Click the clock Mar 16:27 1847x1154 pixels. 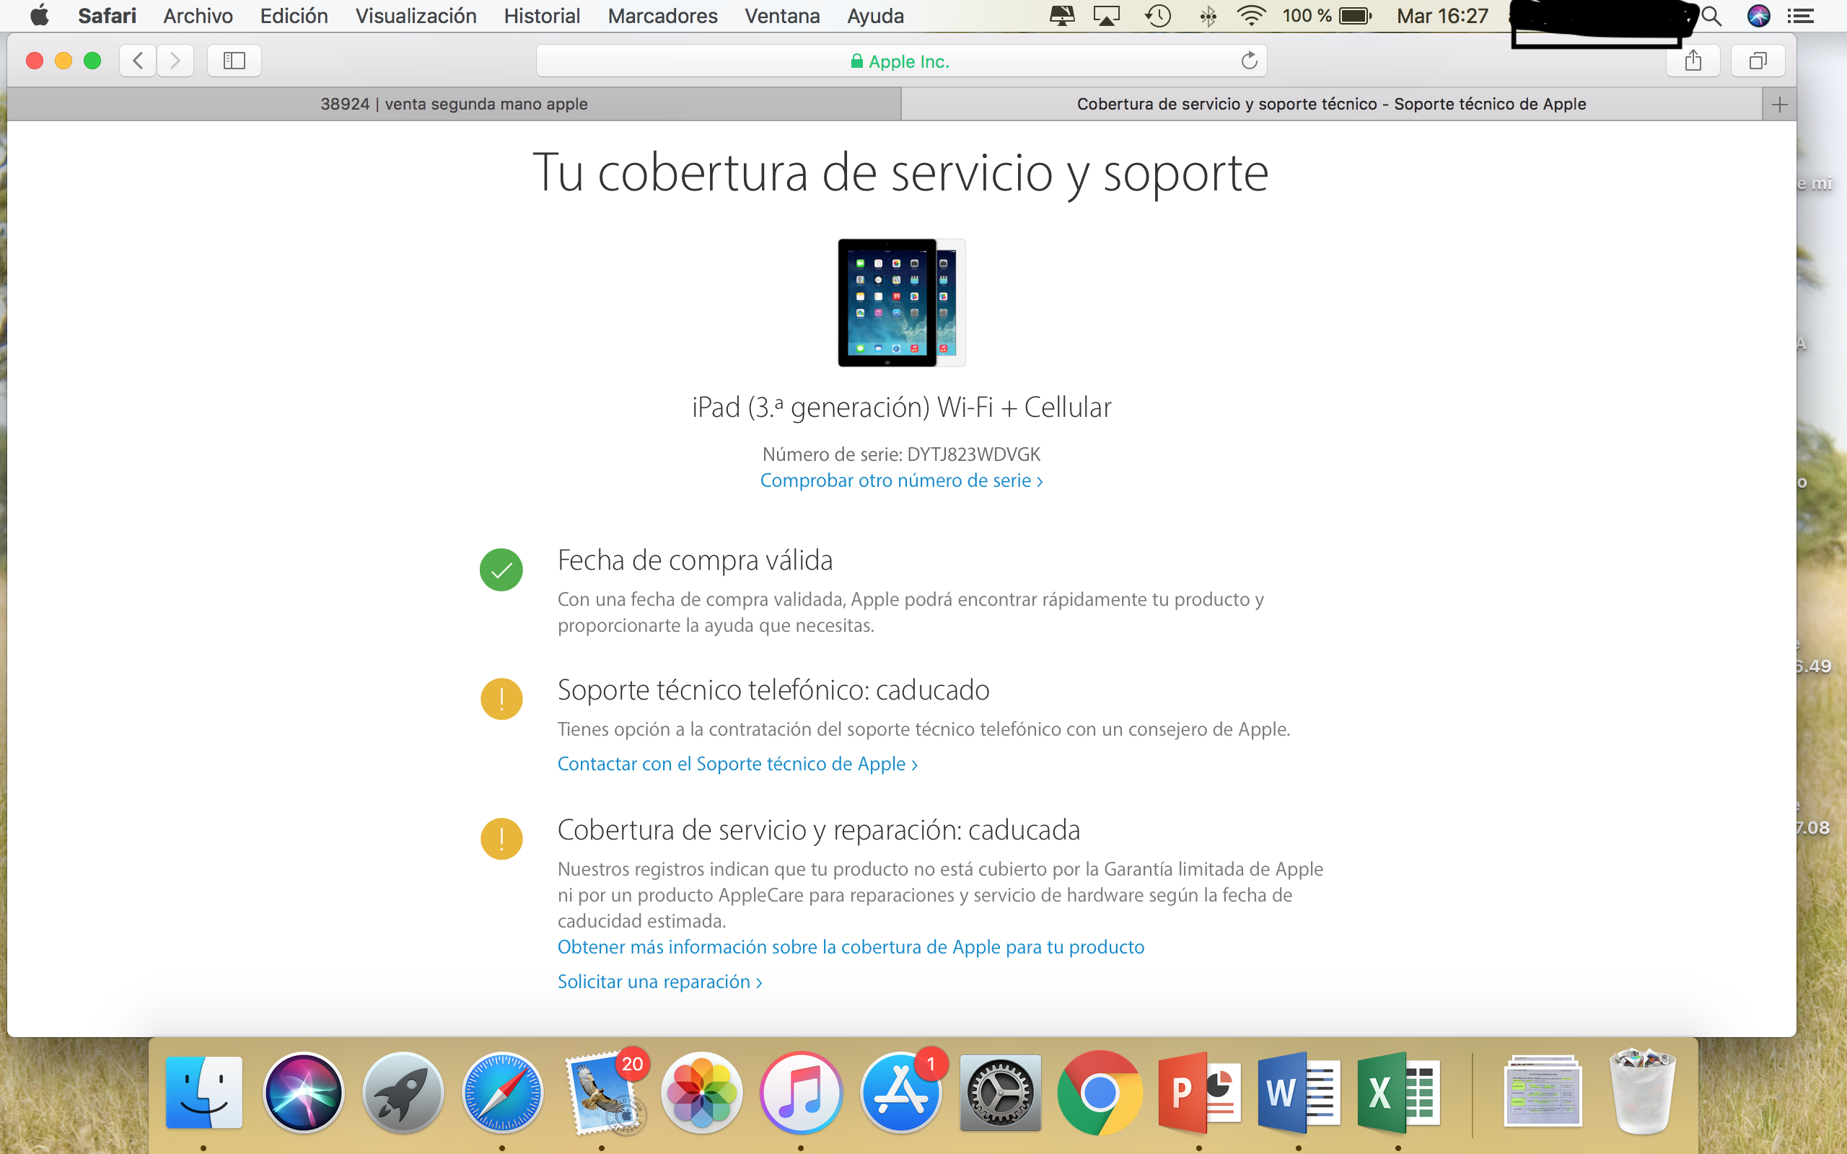point(1442,16)
